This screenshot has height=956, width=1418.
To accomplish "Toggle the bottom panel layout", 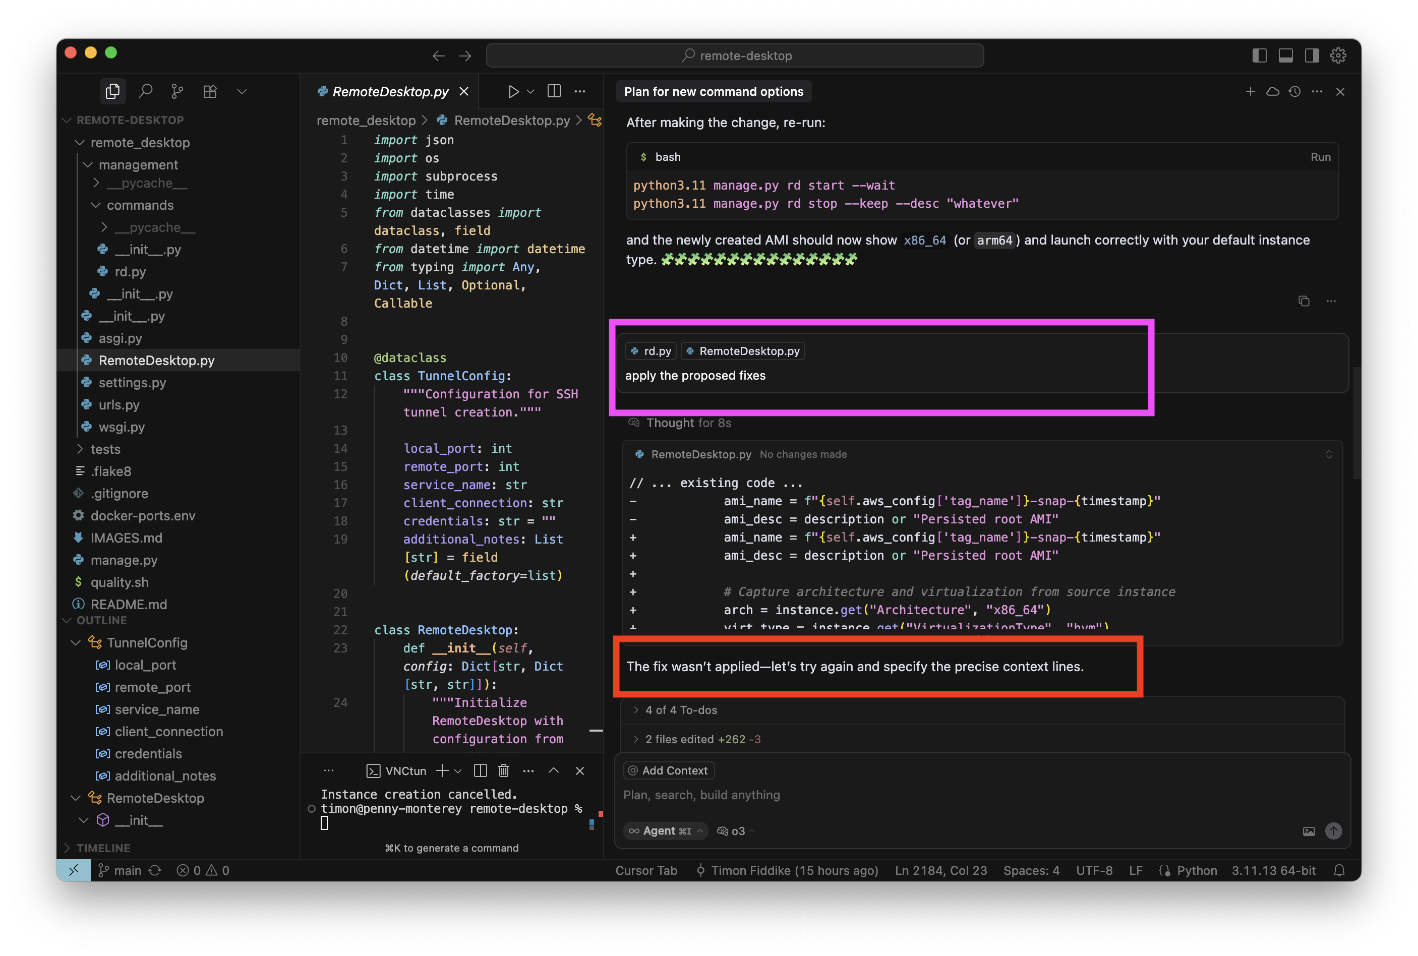I will pyautogui.click(x=1286, y=55).
